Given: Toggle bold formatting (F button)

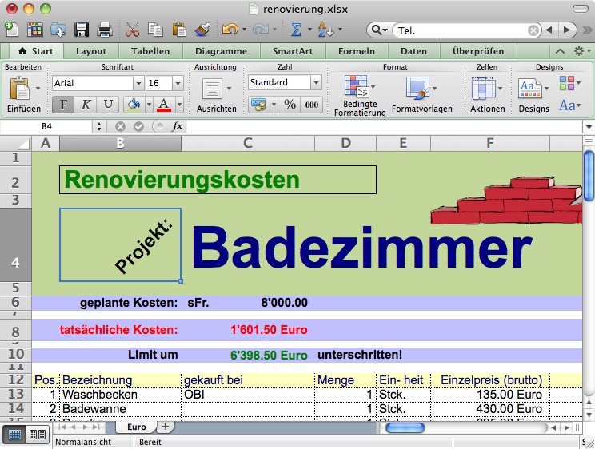Looking at the screenshot, I should pyautogui.click(x=63, y=105).
